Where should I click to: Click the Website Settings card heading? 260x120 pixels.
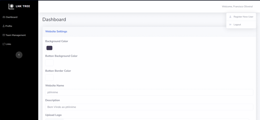56,31
